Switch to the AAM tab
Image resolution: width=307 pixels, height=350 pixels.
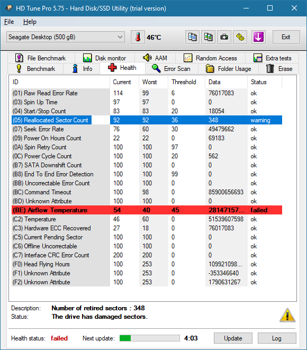point(155,58)
